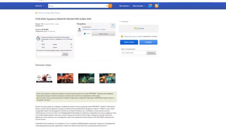Viewport: 226px width, 127px height.
Task: Open the Ключи и пин-коды breadcrumb
Action: click(x=44, y=13)
